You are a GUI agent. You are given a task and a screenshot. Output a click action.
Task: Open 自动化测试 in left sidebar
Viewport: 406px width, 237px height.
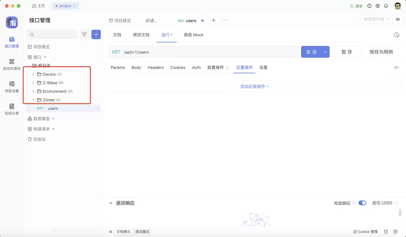pos(12,64)
